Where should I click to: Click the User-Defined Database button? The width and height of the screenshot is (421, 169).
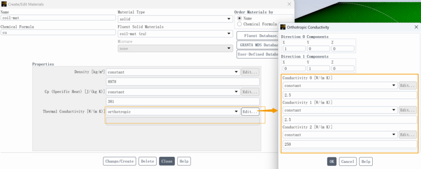point(257,54)
